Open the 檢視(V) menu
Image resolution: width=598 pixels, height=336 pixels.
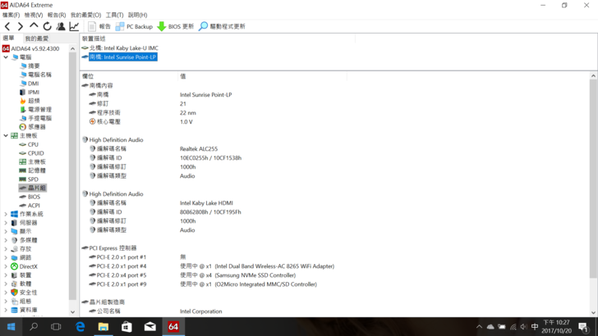point(34,15)
